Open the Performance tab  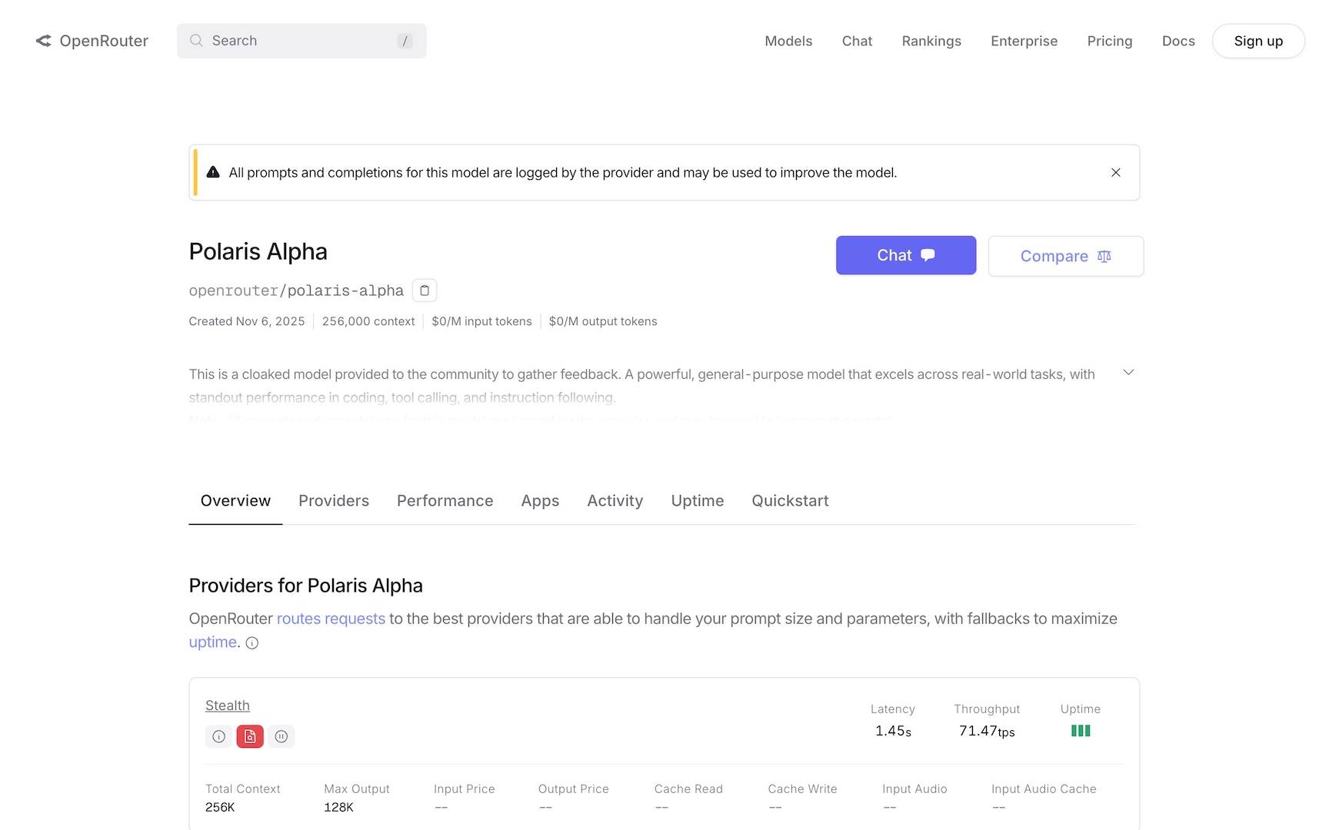pos(445,501)
